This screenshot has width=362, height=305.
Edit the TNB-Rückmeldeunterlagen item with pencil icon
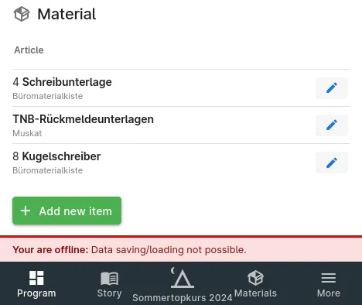point(332,125)
